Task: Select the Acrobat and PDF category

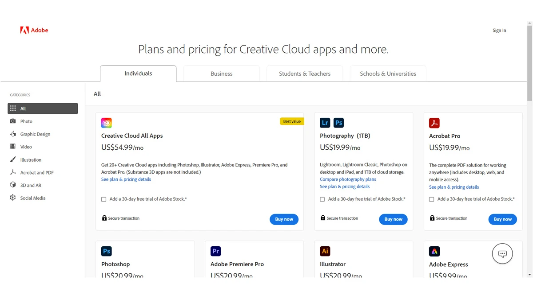Action: pos(43,172)
